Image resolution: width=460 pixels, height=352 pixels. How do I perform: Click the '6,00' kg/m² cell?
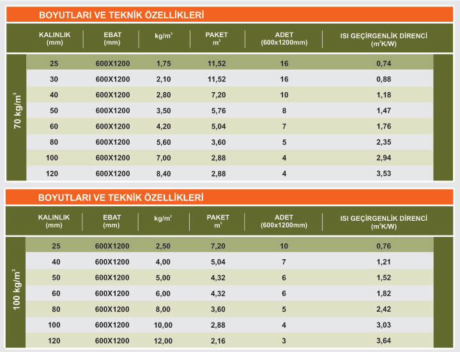pyautogui.click(x=163, y=294)
